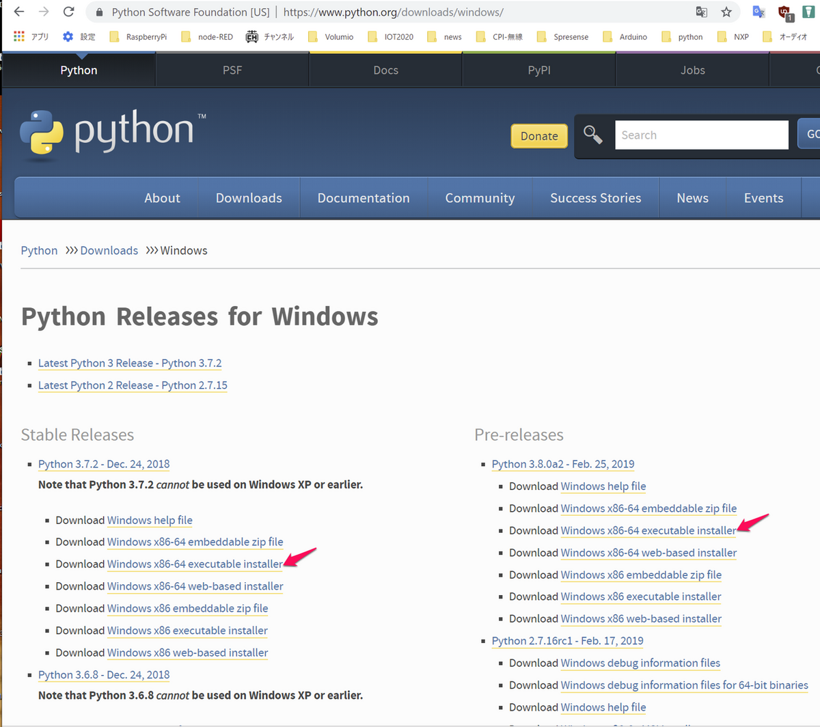The width and height of the screenshot is (820, 727).
Task: Open the NXP bookmark folder
Action: pos(733,37)
